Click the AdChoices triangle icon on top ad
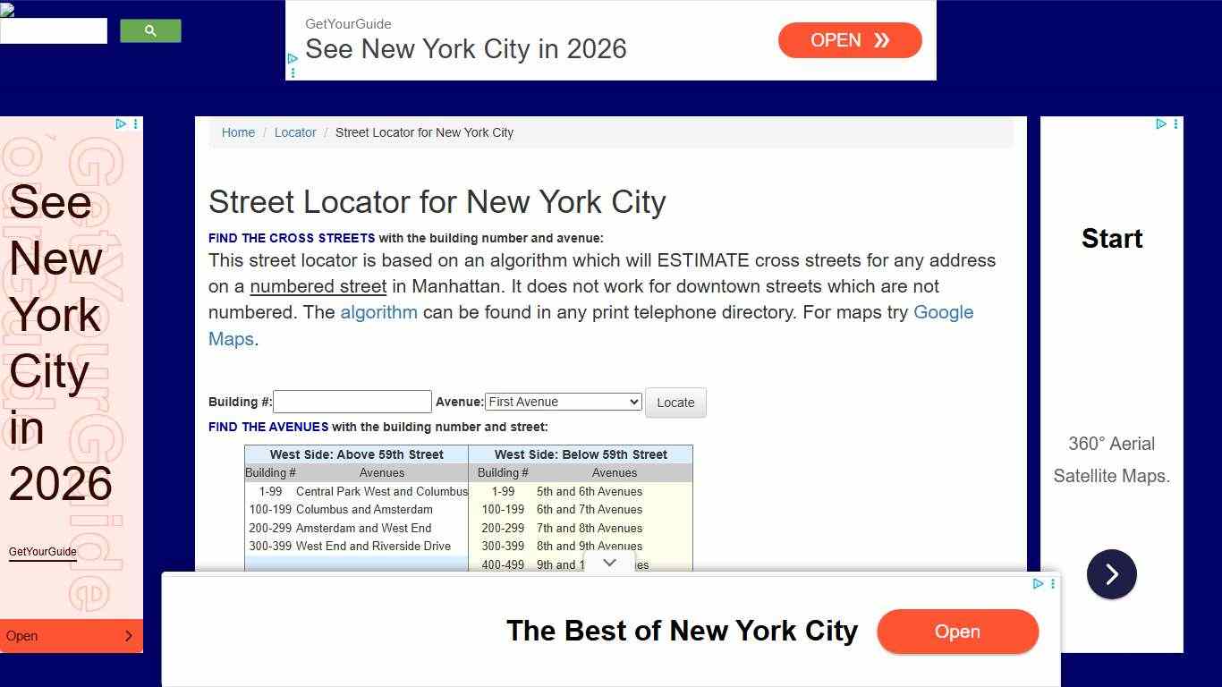Viewport: 1222px width, 687px height. coord(292,58)
